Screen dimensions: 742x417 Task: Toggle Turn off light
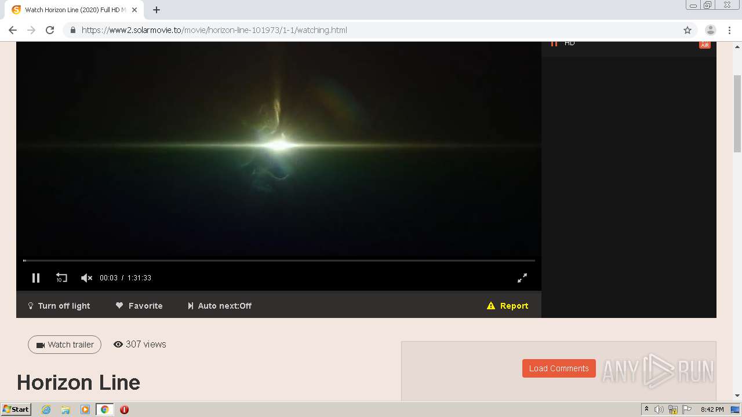click(x=59, y=306)
